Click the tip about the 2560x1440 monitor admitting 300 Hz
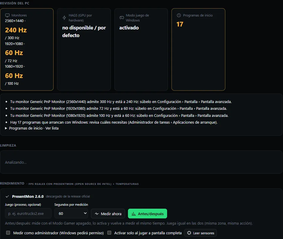283x239 pixels. coord(121,102)
